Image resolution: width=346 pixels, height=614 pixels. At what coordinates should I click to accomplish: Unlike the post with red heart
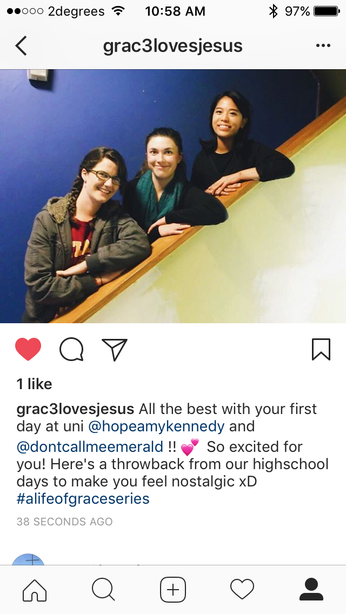28,349
